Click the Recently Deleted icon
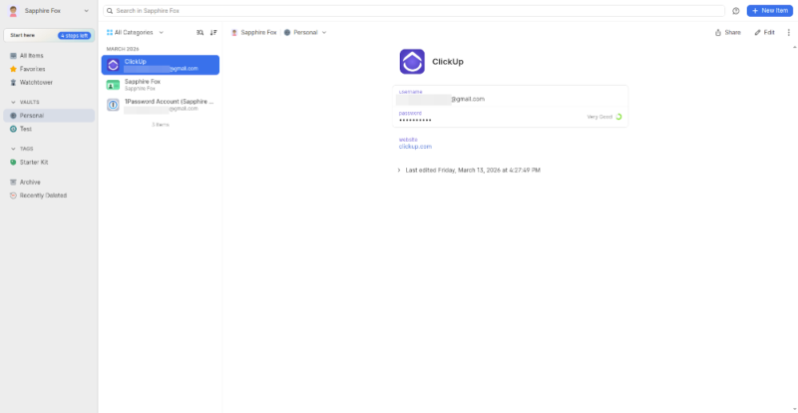The image size is (798, 413). 13,196
